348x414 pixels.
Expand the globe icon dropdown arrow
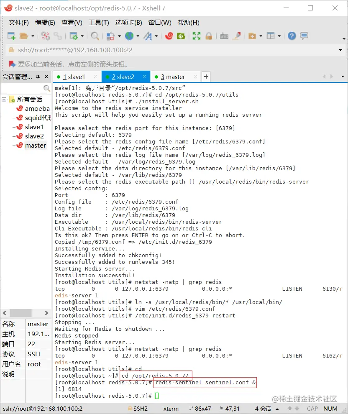(x=138, y=36)
